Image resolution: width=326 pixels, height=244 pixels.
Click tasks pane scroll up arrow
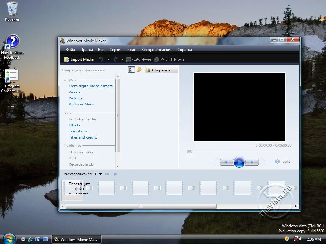118,76
